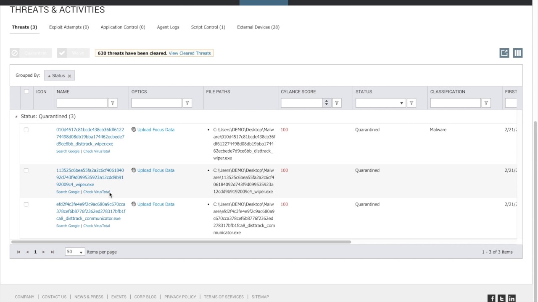This screenshot has height=302, width=538.
Task: Focus the Name filter input field
Action: 82,103
